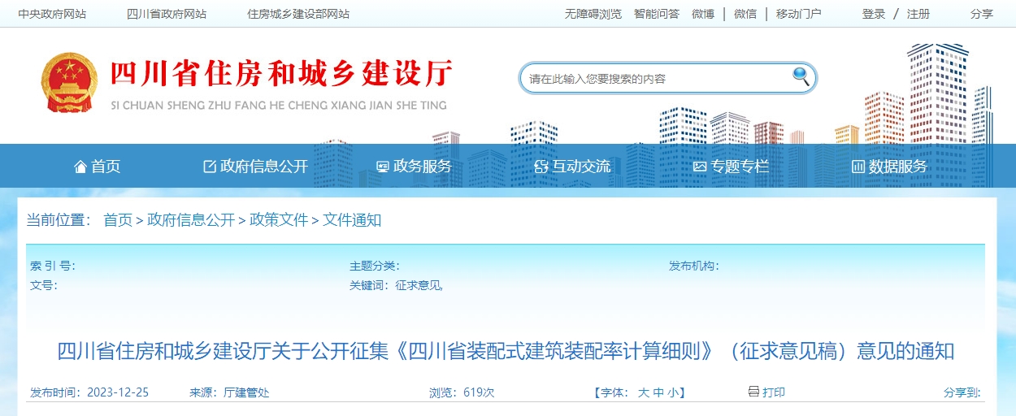The height and width of the screenshot is (416, 1016).
Task: Go to 首页 in the breadcrumb
Action: [x=118, y=220]
